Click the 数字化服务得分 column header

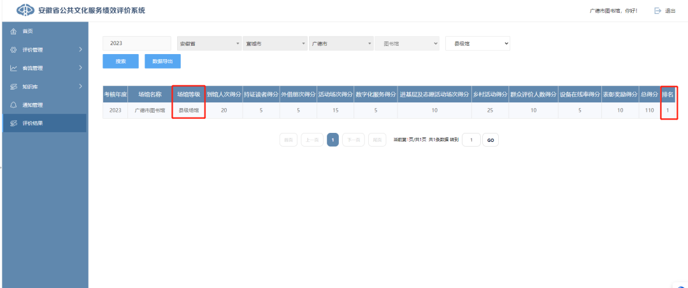point(376,94)
